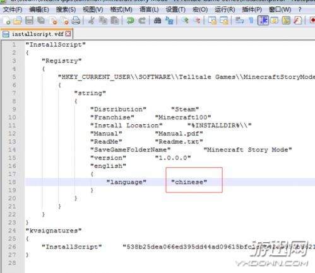Open the 搜索(S) menu
The width and height of the screenshot is (315, 273).
pos(66,9)
